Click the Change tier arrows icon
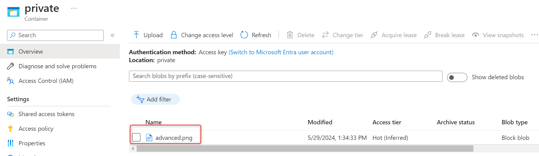This screenshot has height=156, width=539. click(x=325, y=35)
